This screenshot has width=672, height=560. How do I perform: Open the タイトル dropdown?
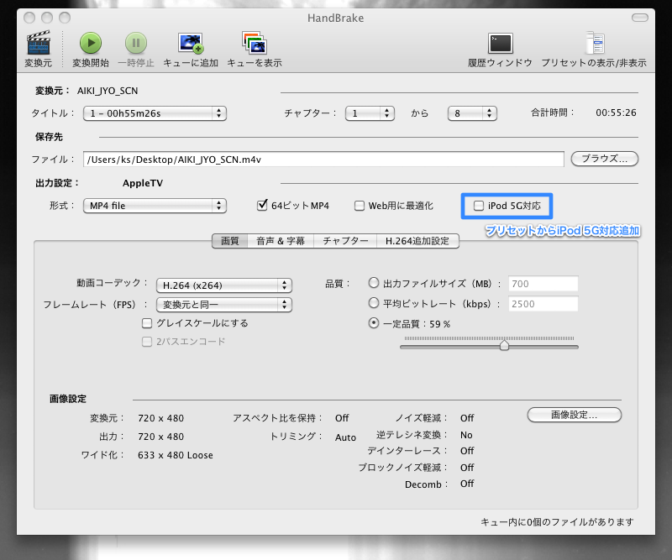(x=155, y=113)
